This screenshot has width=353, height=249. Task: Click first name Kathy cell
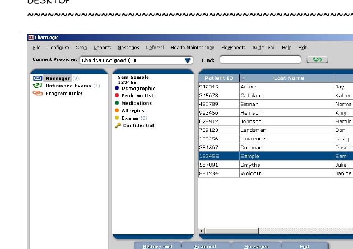344,96
